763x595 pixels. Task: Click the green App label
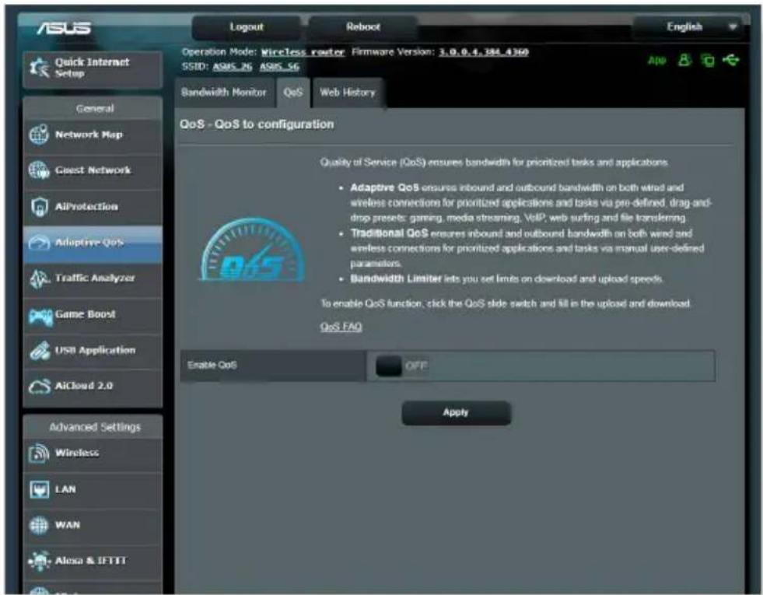[x=657, y=61]
